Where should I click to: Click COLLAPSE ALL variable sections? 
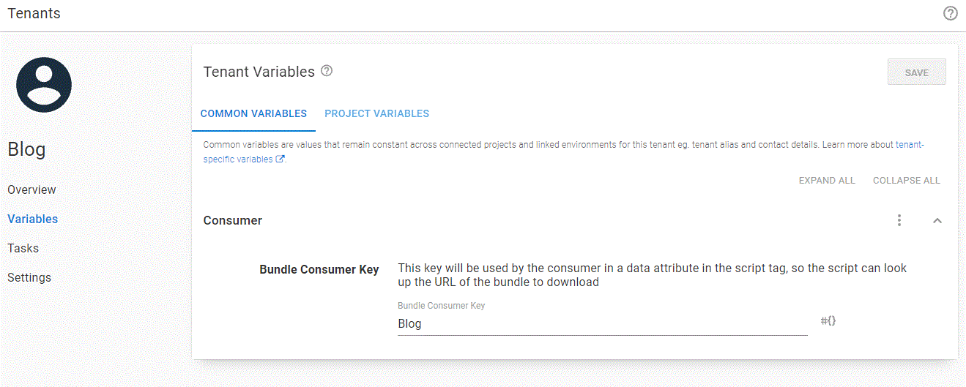coord(907,180)
